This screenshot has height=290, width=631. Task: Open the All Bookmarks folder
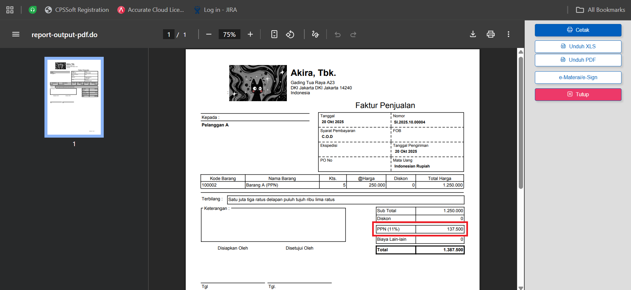point(600,10)
